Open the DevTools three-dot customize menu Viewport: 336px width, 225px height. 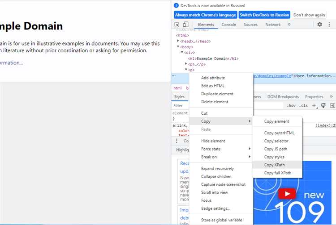coord(329,25)
